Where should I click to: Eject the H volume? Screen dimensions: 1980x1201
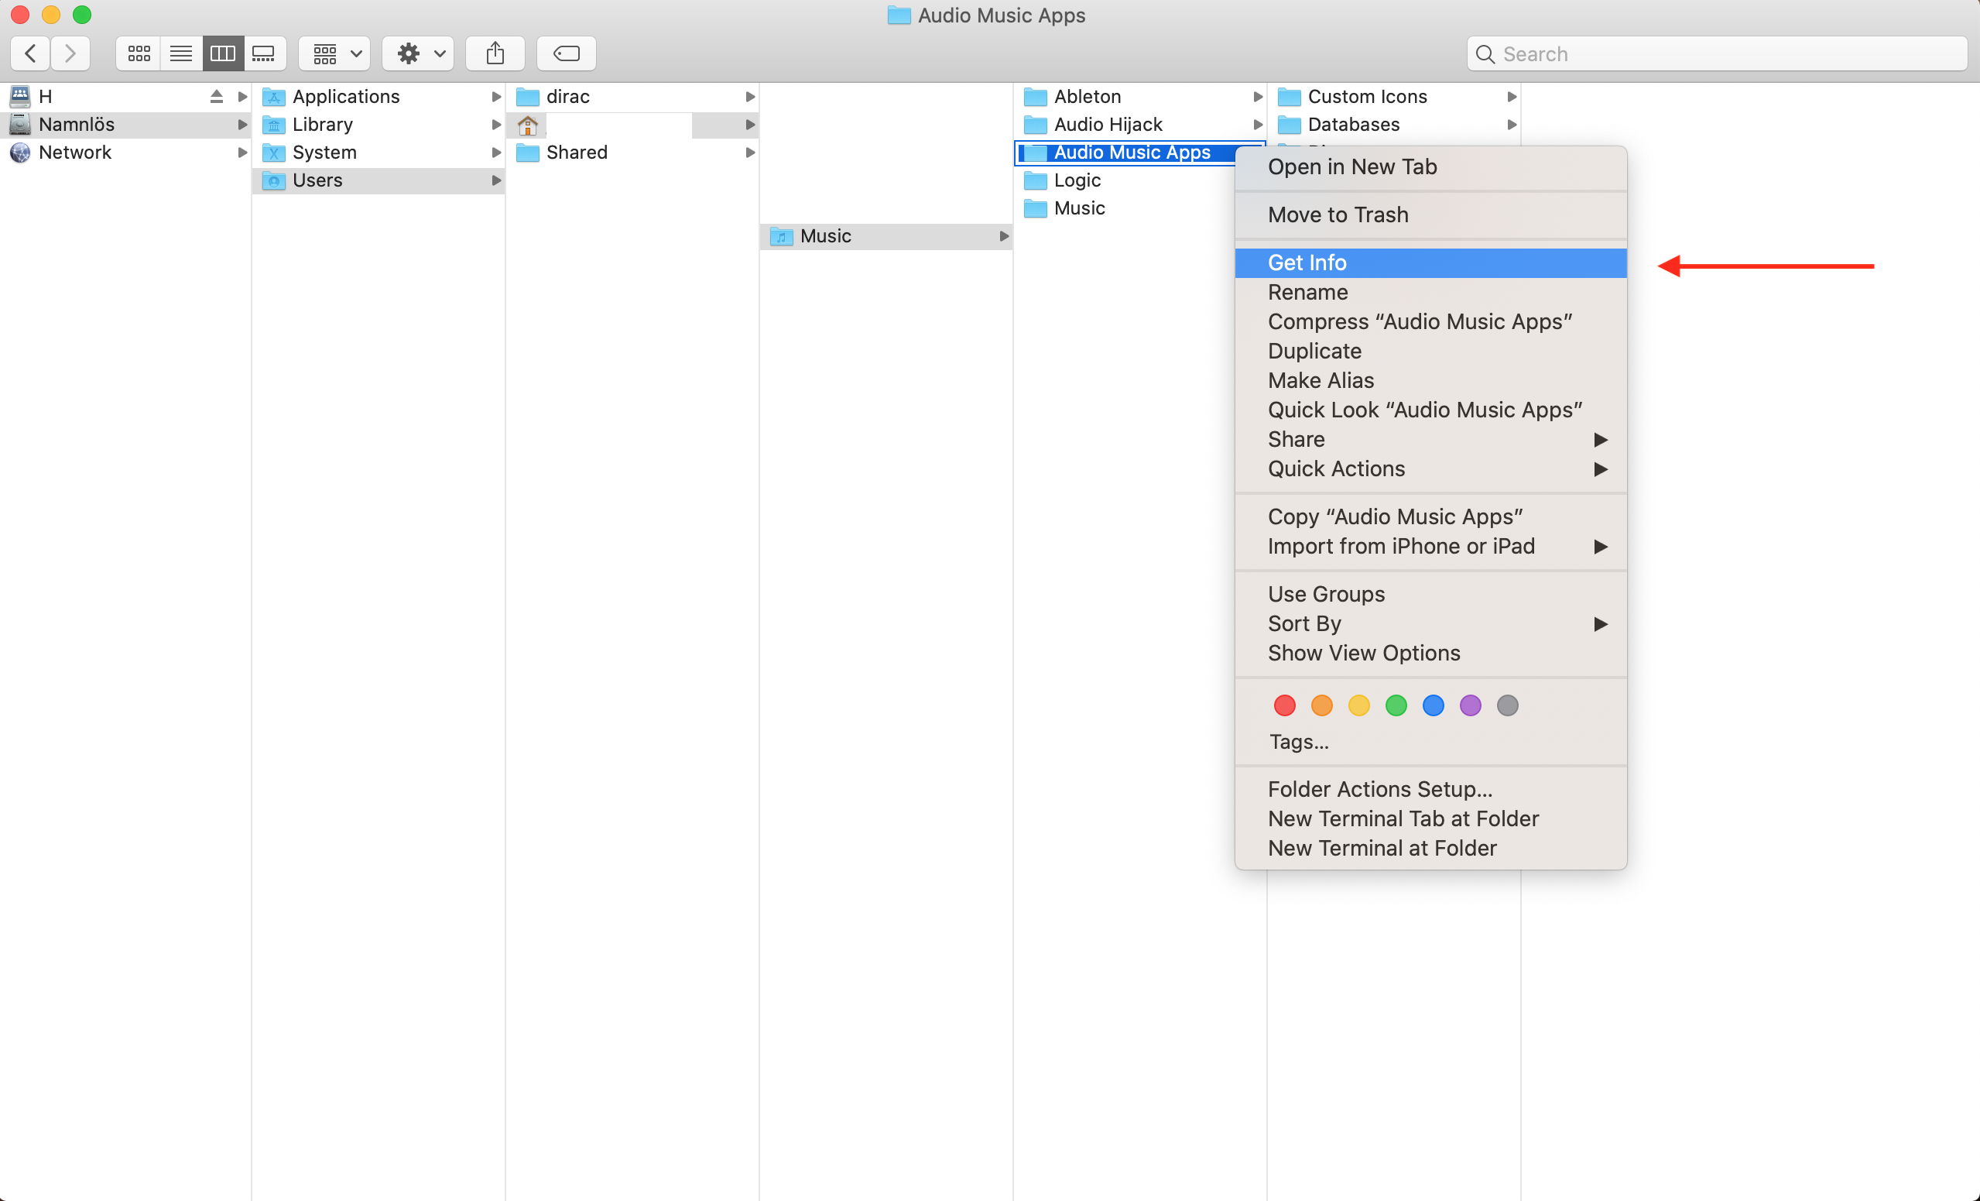tap(216, 97)
